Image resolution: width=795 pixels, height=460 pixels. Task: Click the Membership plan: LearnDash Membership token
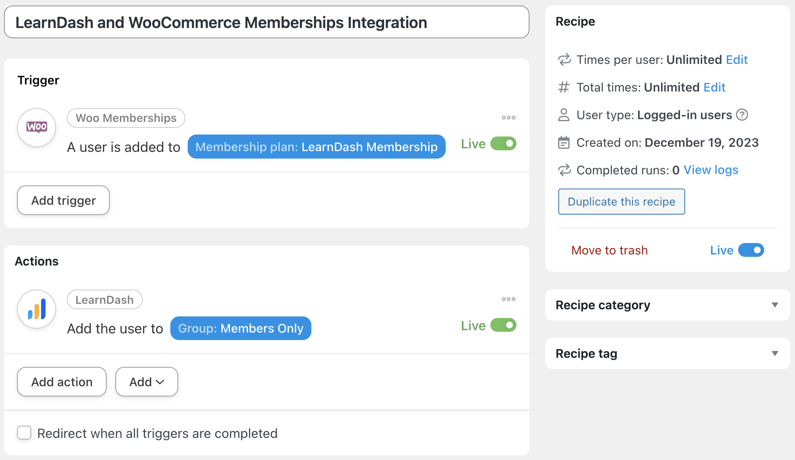pos(316,147)
